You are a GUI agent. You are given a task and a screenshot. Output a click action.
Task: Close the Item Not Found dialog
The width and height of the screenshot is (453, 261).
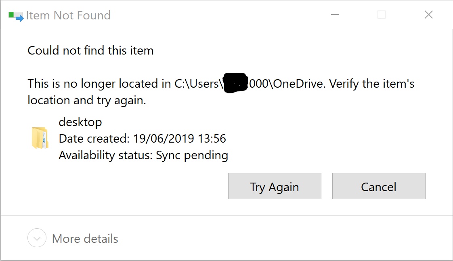click(x=428, y=15)
